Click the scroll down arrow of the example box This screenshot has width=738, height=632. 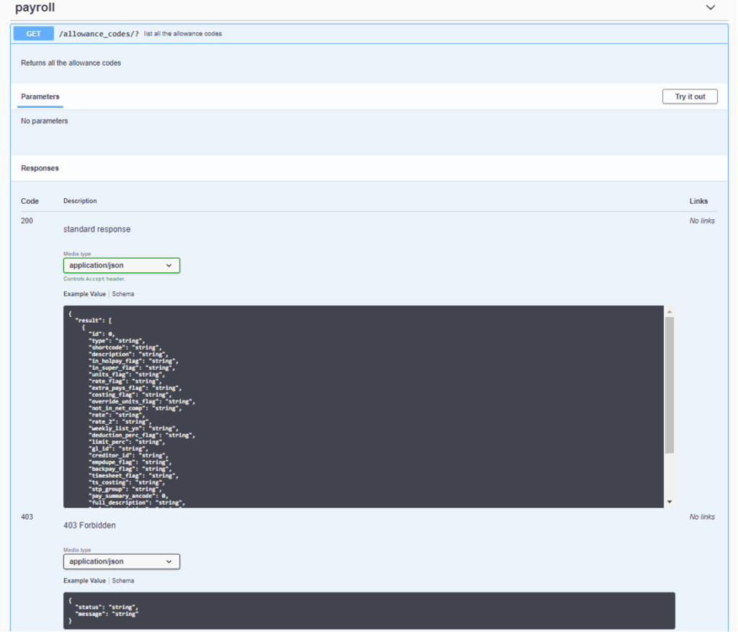(670, 502)
